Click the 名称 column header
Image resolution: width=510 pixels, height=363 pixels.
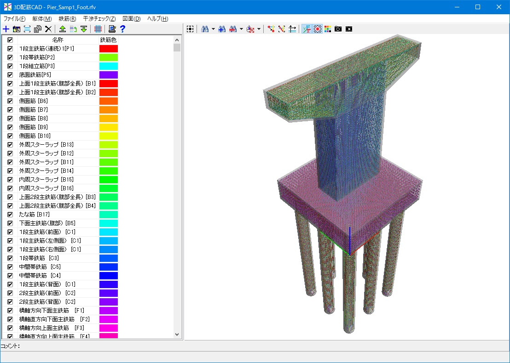[x=58, y=40]
